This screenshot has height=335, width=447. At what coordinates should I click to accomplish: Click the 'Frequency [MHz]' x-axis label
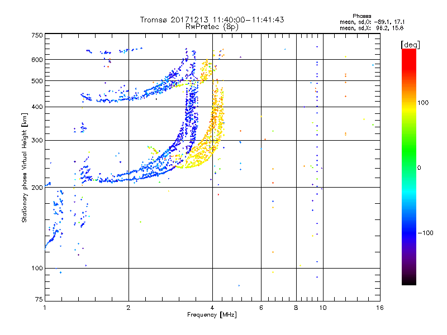[x=212, y=315]
